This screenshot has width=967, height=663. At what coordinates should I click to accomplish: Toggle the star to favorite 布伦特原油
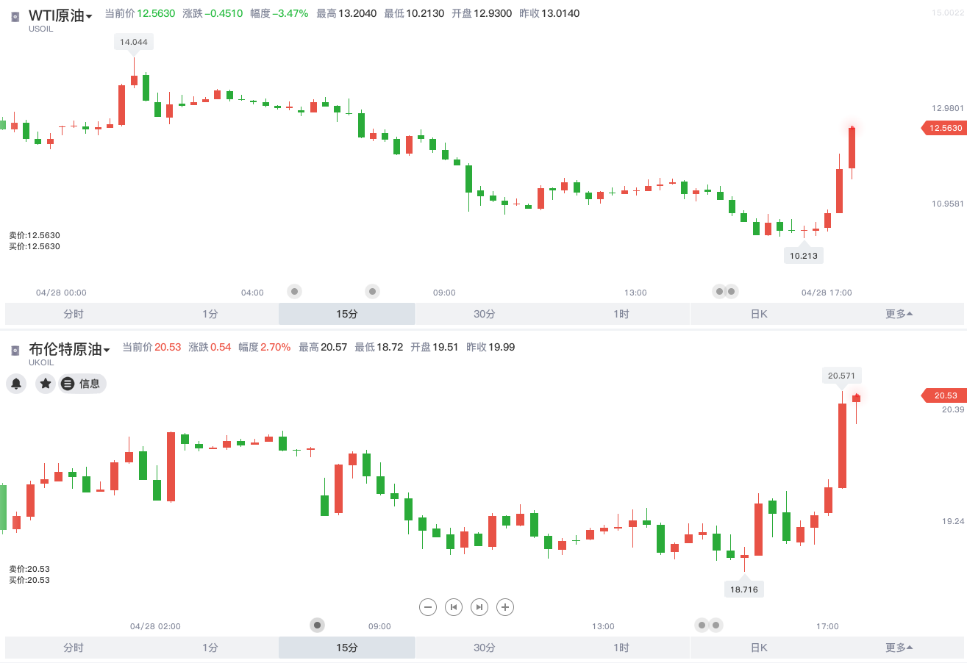coord(46,384)
